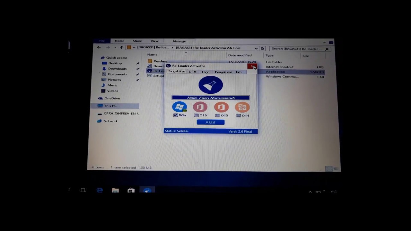Image resolution: width=411 pixels, height=231 pixels.
Task: Click the Office 2010 (O14) icon
Action: click(242, 107)
